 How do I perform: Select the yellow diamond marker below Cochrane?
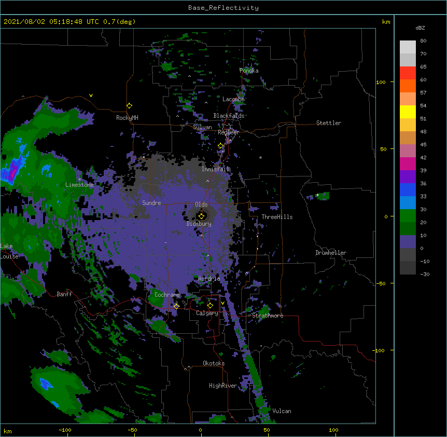click(176, 306)
